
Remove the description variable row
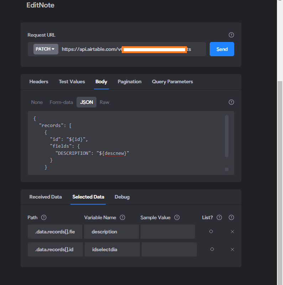232,232
